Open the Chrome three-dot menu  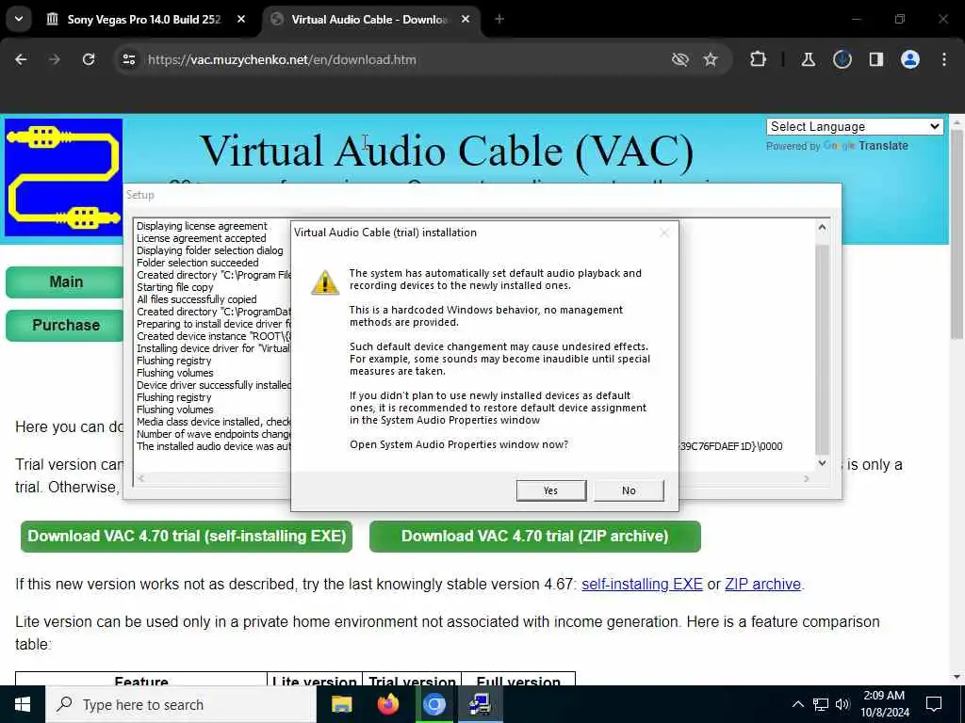pos(944,59)
